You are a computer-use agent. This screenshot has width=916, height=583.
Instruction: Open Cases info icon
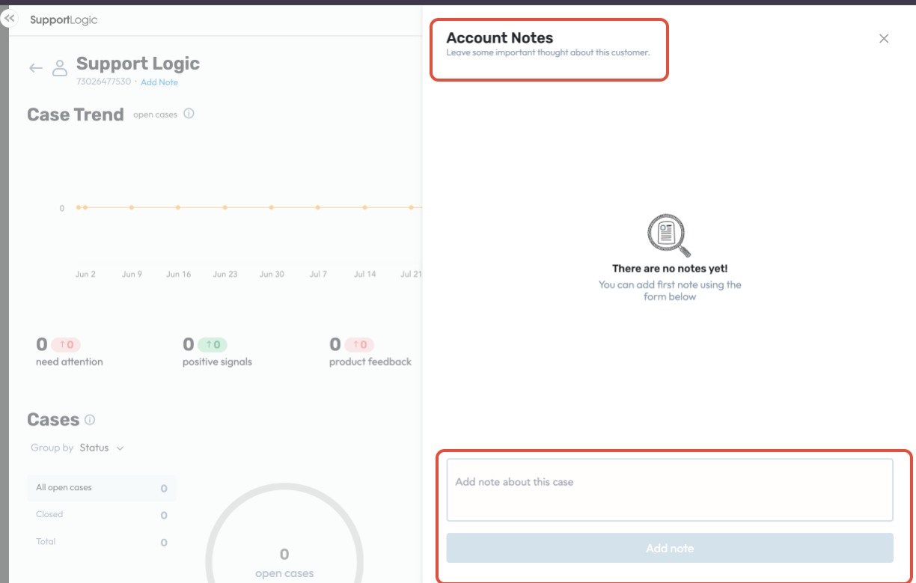click(90, 419)
